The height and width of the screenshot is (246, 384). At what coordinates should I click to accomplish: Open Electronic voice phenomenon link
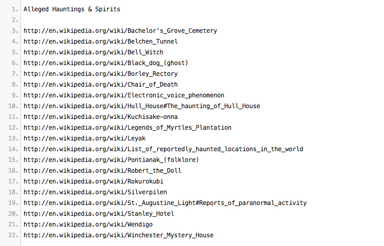point(124,95)
